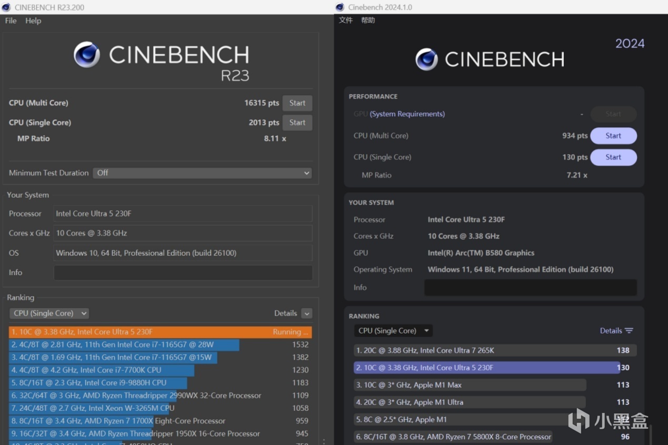668x445 pixels.
Task: Start the 2024 CPU Single Core test
Action: (613, 157)
